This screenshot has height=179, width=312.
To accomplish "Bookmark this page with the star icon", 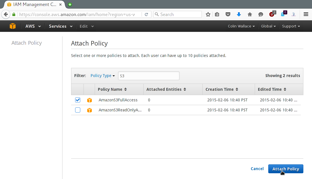I will click(208, 14).
